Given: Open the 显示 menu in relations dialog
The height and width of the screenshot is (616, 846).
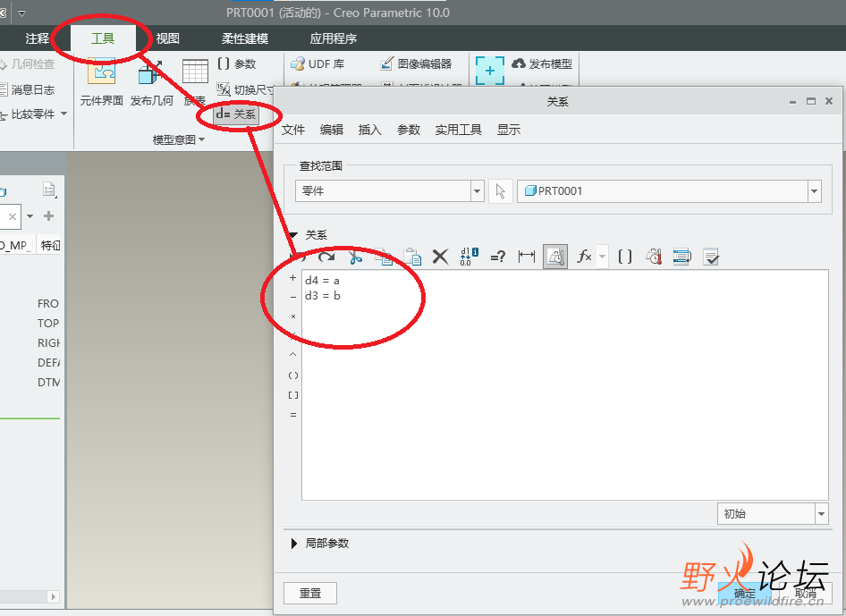Looking at the screenshot, I should coord(508,130).
